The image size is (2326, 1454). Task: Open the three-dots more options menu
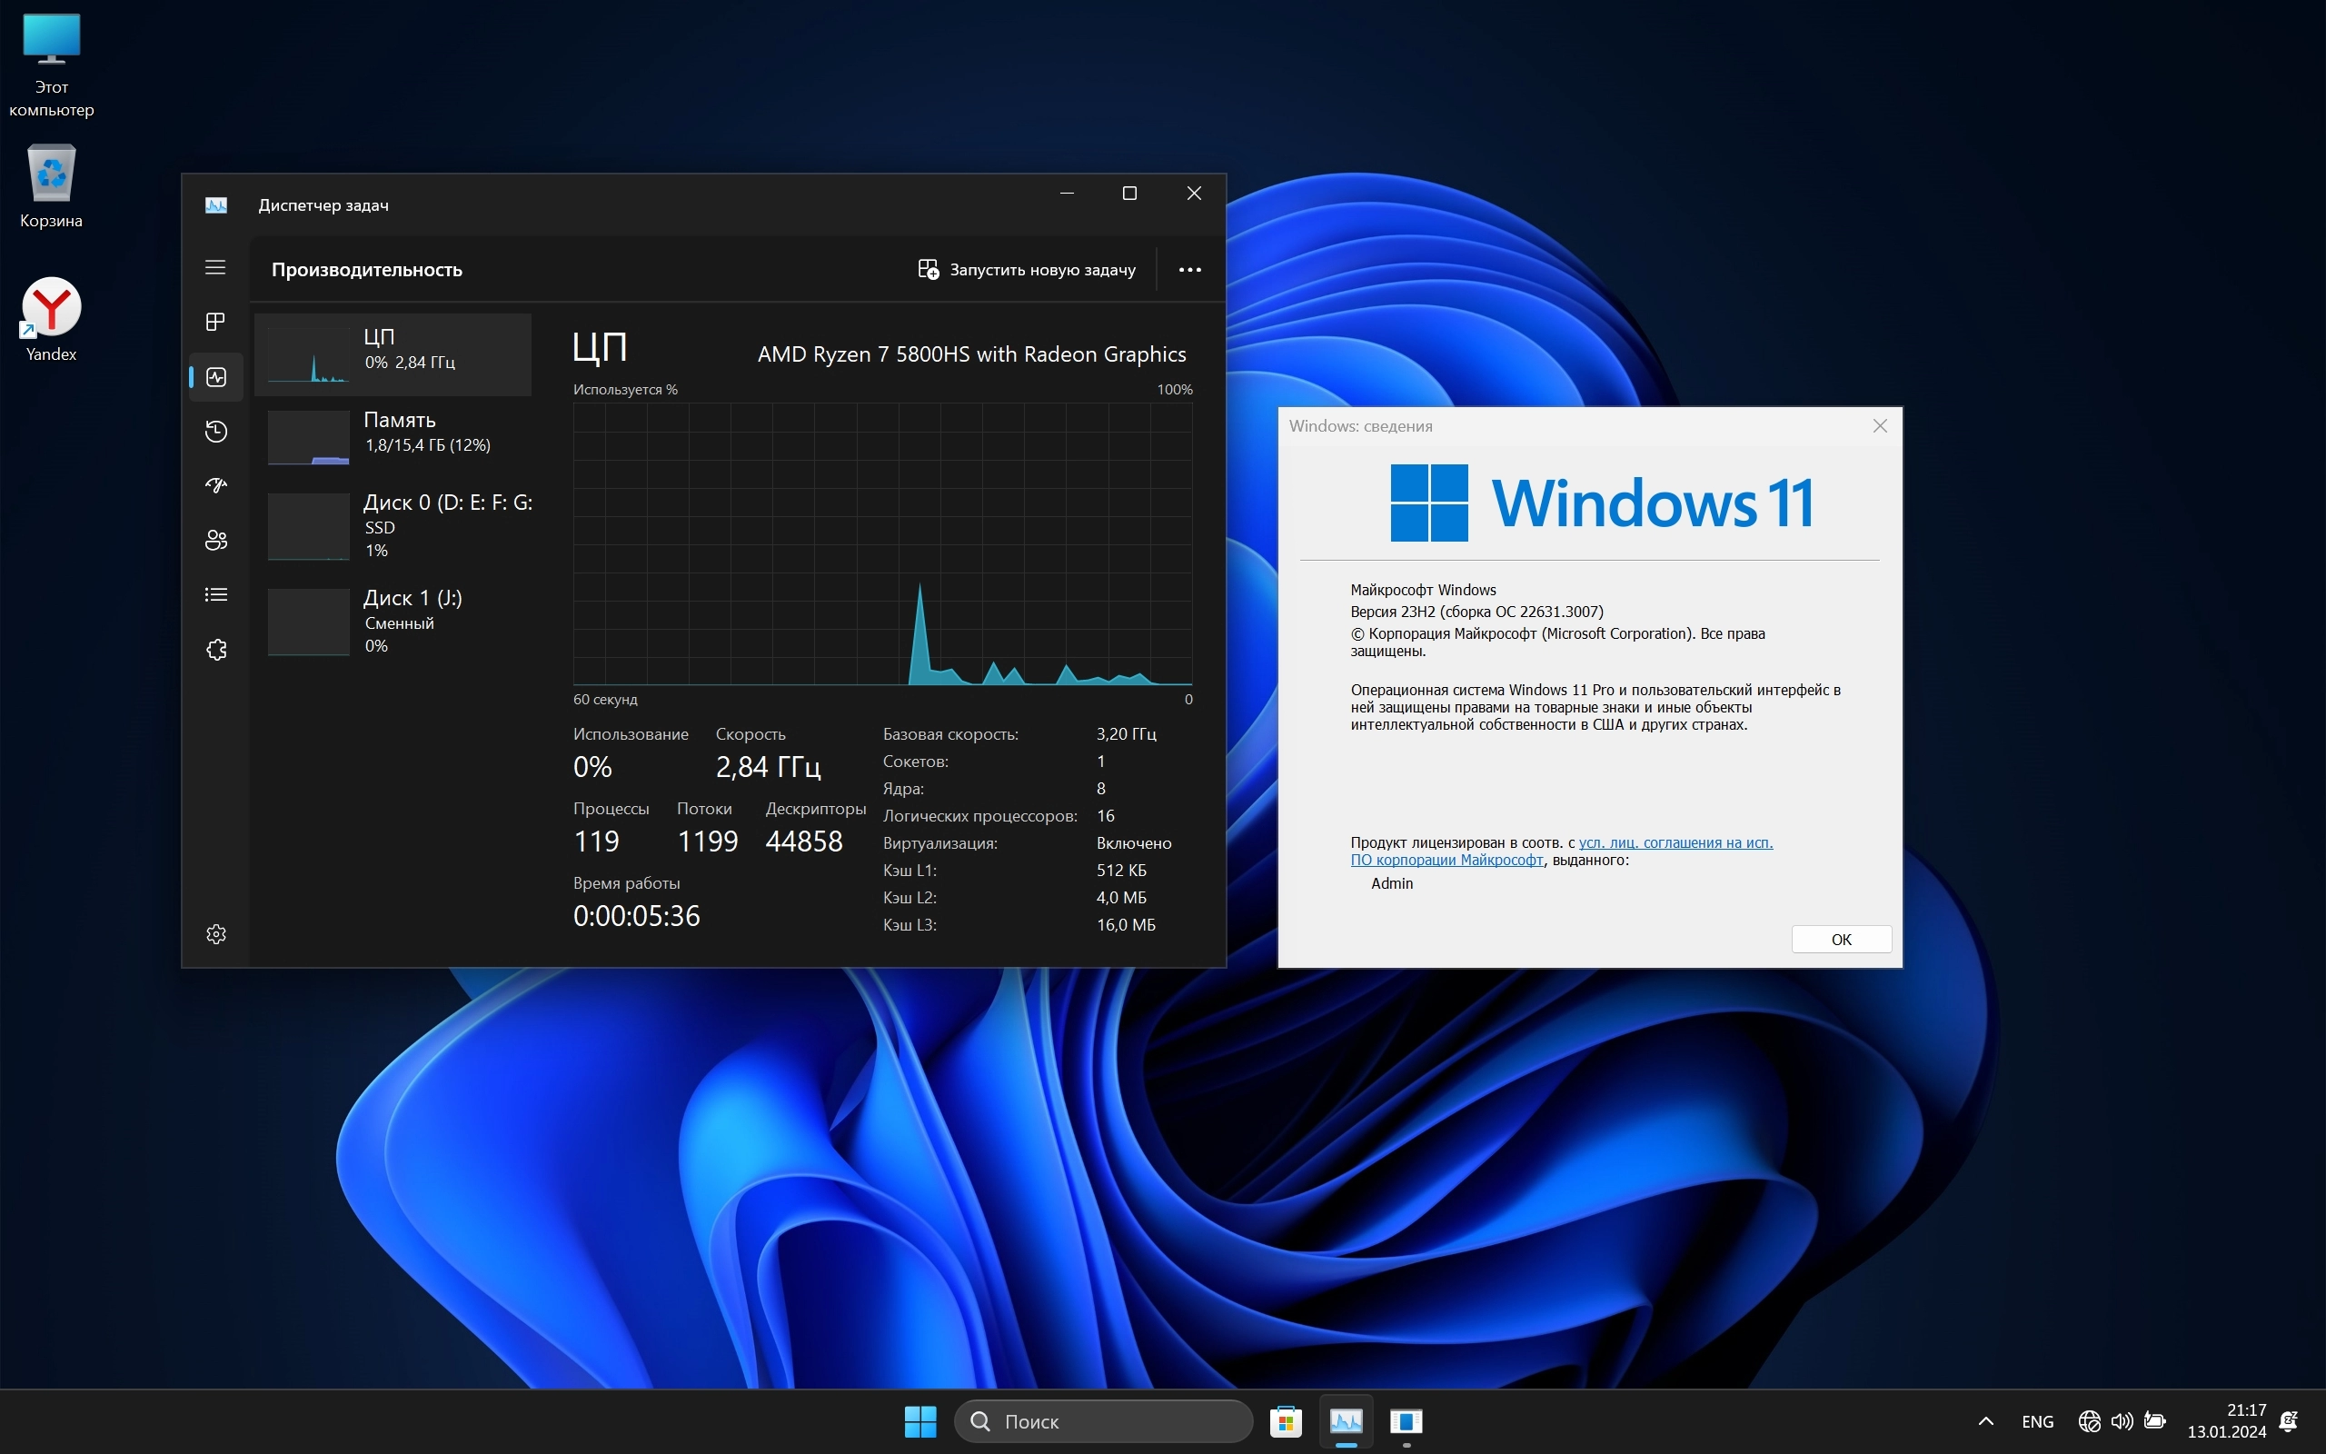click(x=1189, y=270)
